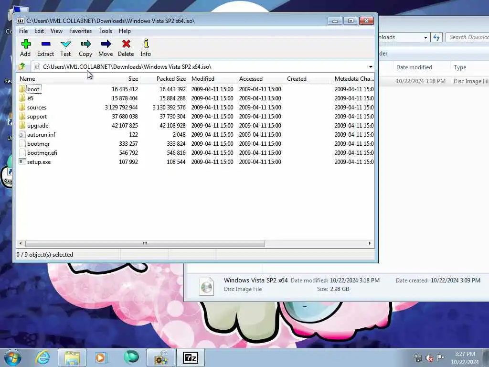Image resolution: width=489 pixels, height=367 pixels.
Task: Select the setup.exe file icon
Action: pyautogui.click(x=22, y=162)
